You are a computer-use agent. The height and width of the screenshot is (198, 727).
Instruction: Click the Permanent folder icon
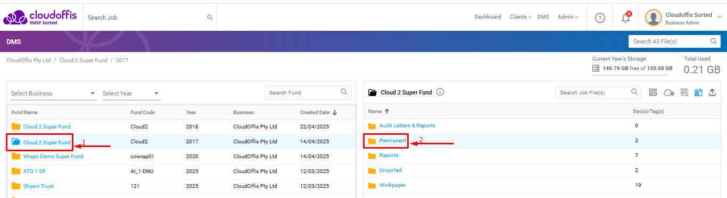372,141
